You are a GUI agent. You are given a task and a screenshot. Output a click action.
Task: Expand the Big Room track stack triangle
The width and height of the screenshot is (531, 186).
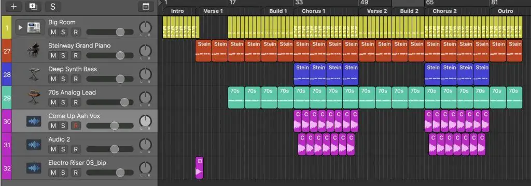[20, 27]
